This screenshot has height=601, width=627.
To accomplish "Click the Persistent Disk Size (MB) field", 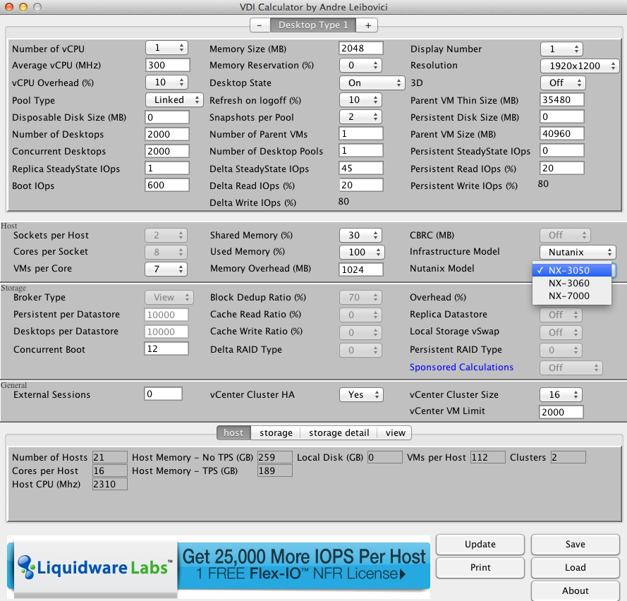I will (x=562, y=117).
